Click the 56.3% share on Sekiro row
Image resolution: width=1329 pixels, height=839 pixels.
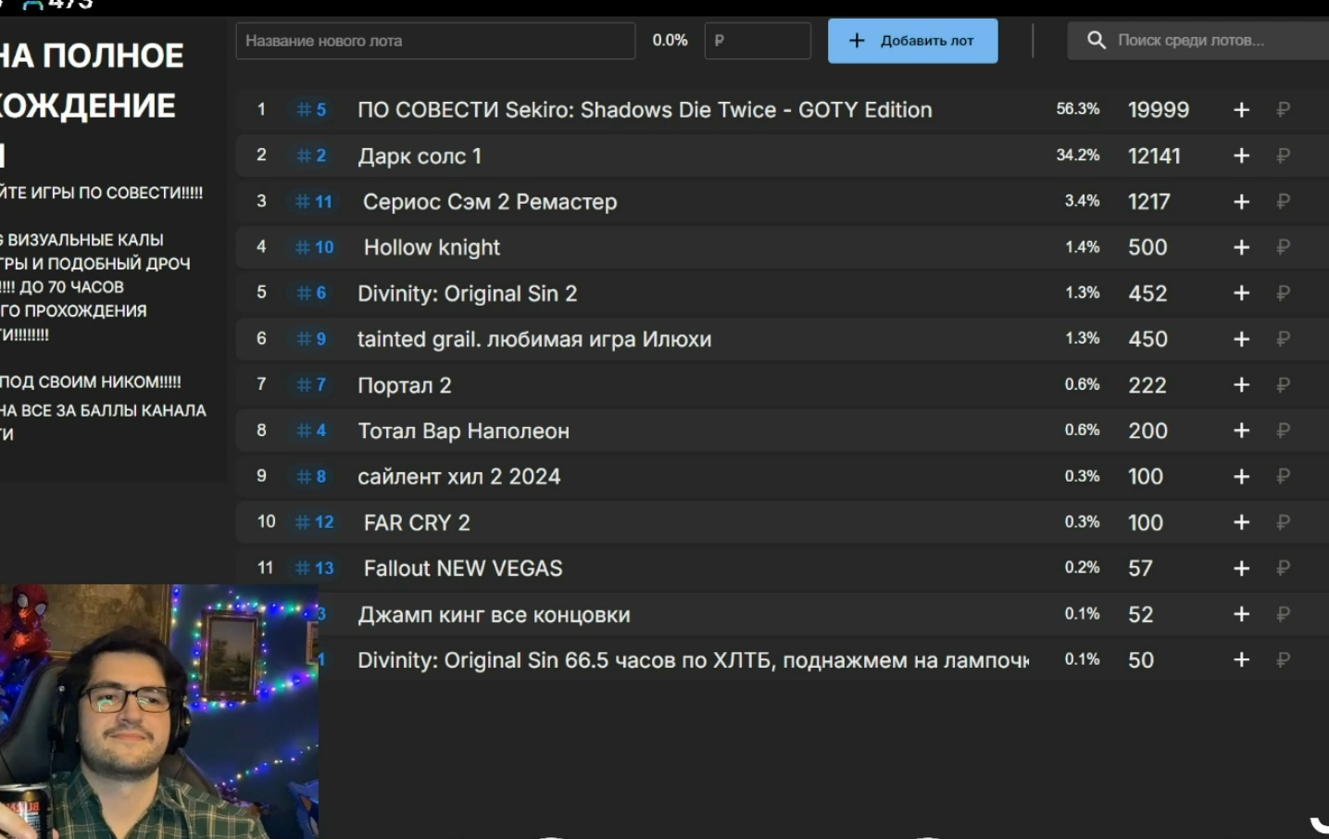1078,109
